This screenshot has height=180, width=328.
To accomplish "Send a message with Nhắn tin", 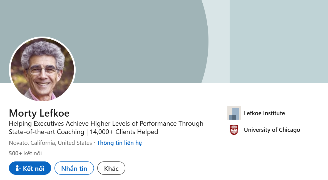I will (x=74, y=168).
